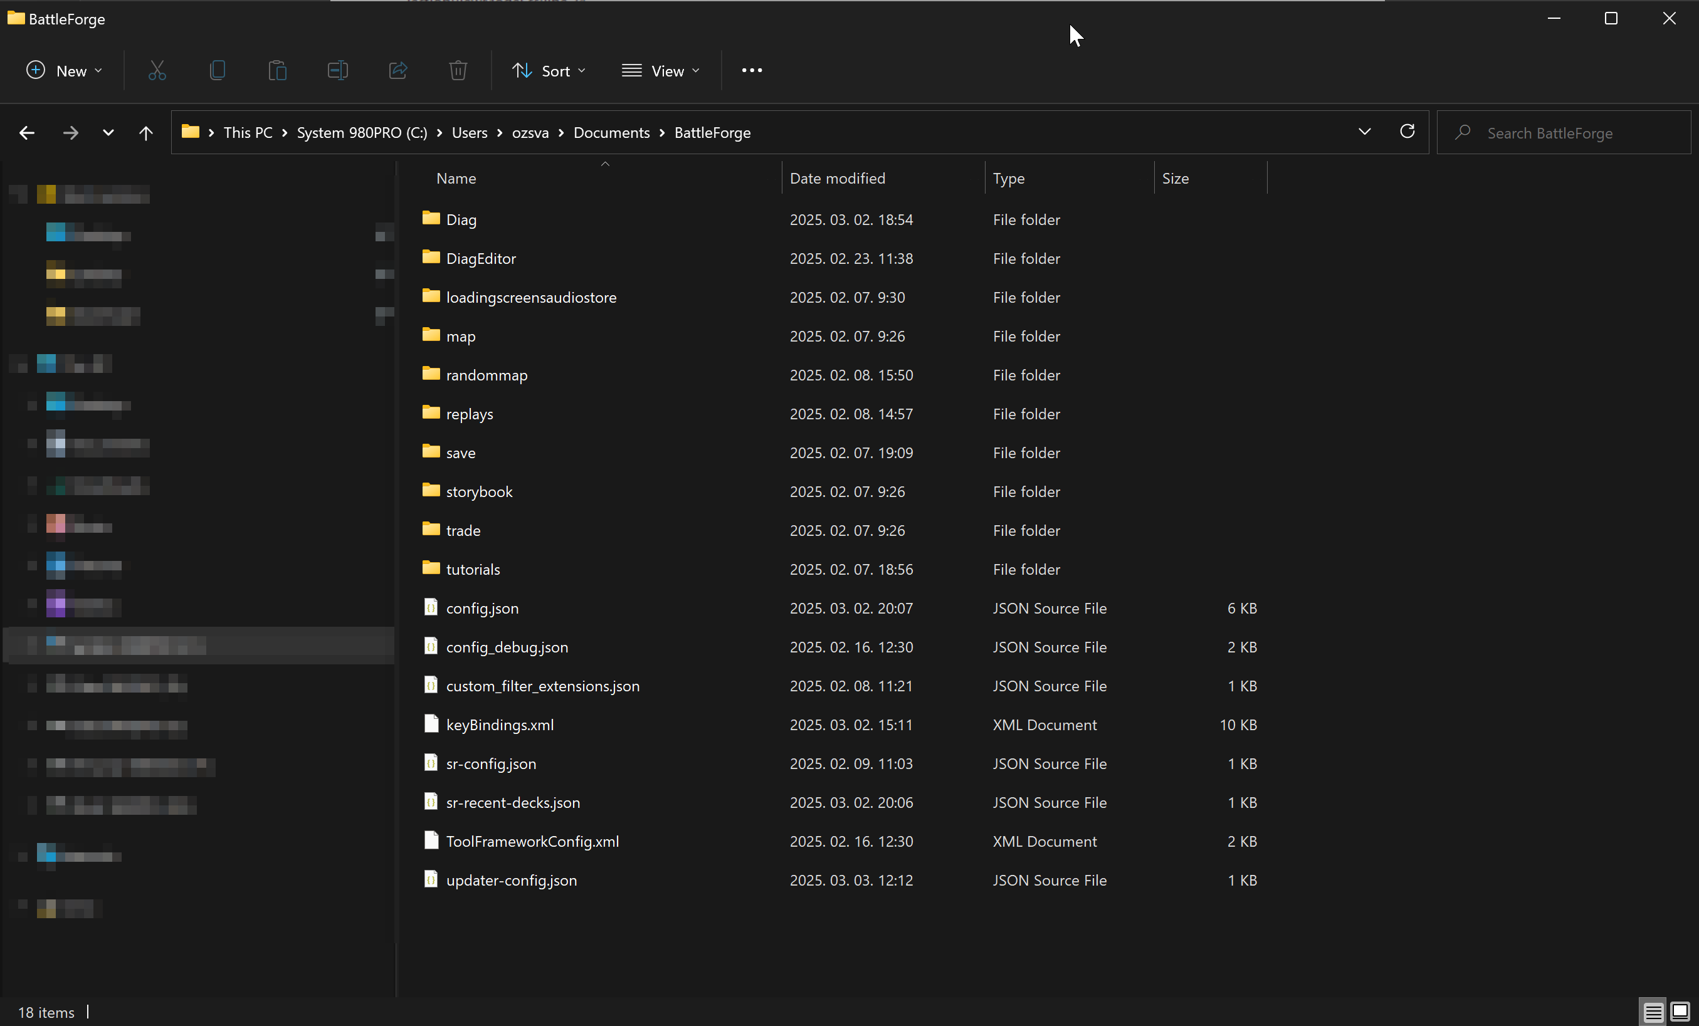Go forward with the right arrow

point(70,132)
